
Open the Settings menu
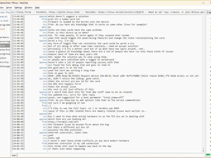(18, 7)
